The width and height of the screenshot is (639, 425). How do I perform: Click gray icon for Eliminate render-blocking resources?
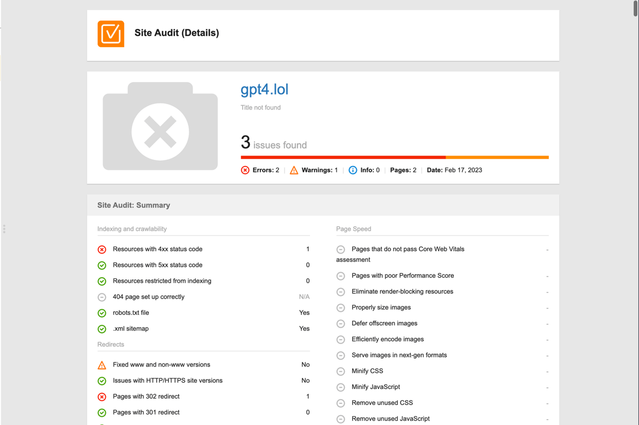coord(341,292)
